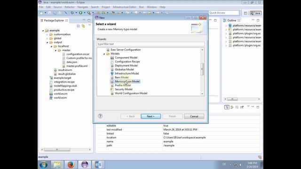Click wizard list scroll-down arrow
Viewport: 301px width, 169px height.
click(x=202, y=94)
